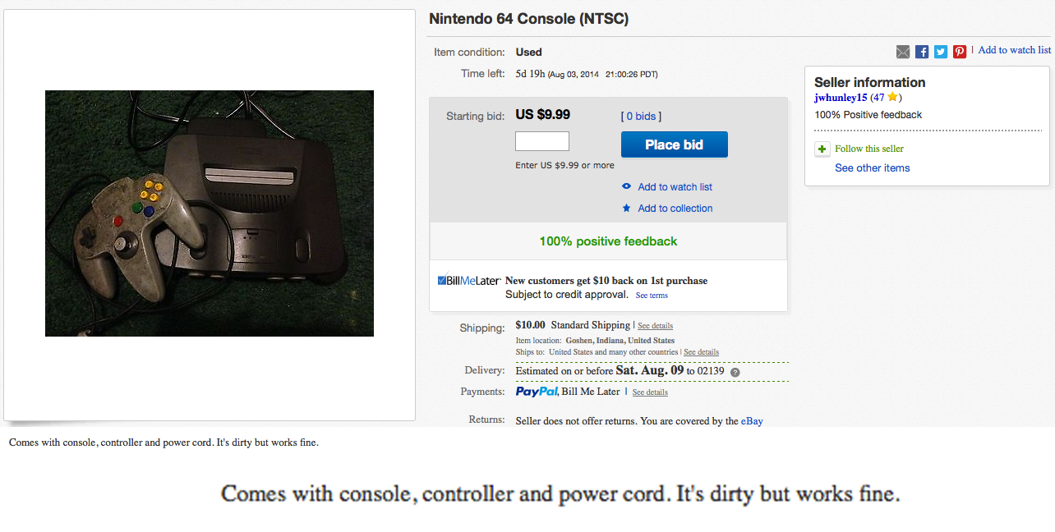The height and width of the screenshot is (532, 1055).
Task: Pin listing with Pinterest icon
Action: [x=960, y=52]
